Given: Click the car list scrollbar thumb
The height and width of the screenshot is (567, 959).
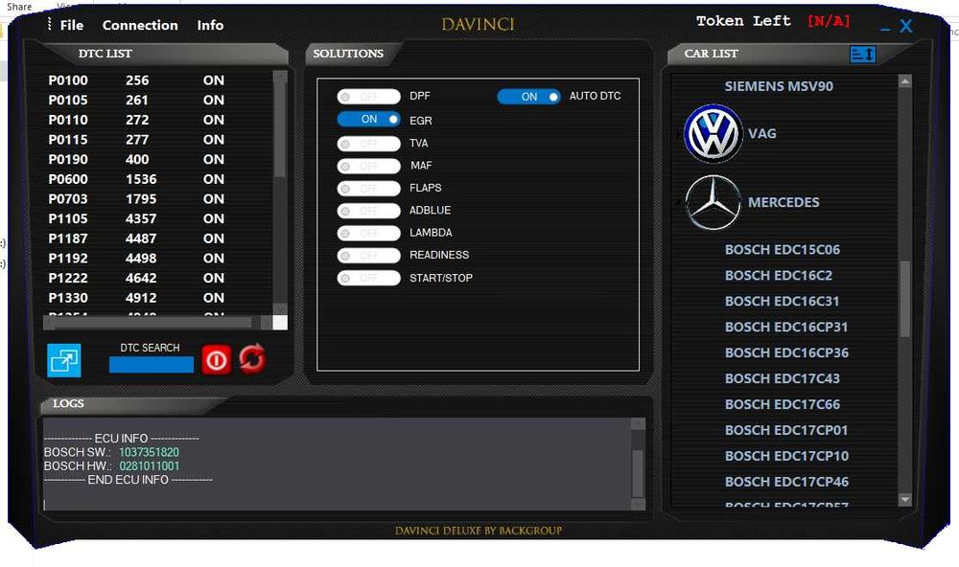Looking at the screenshot, I should [905, 298].
